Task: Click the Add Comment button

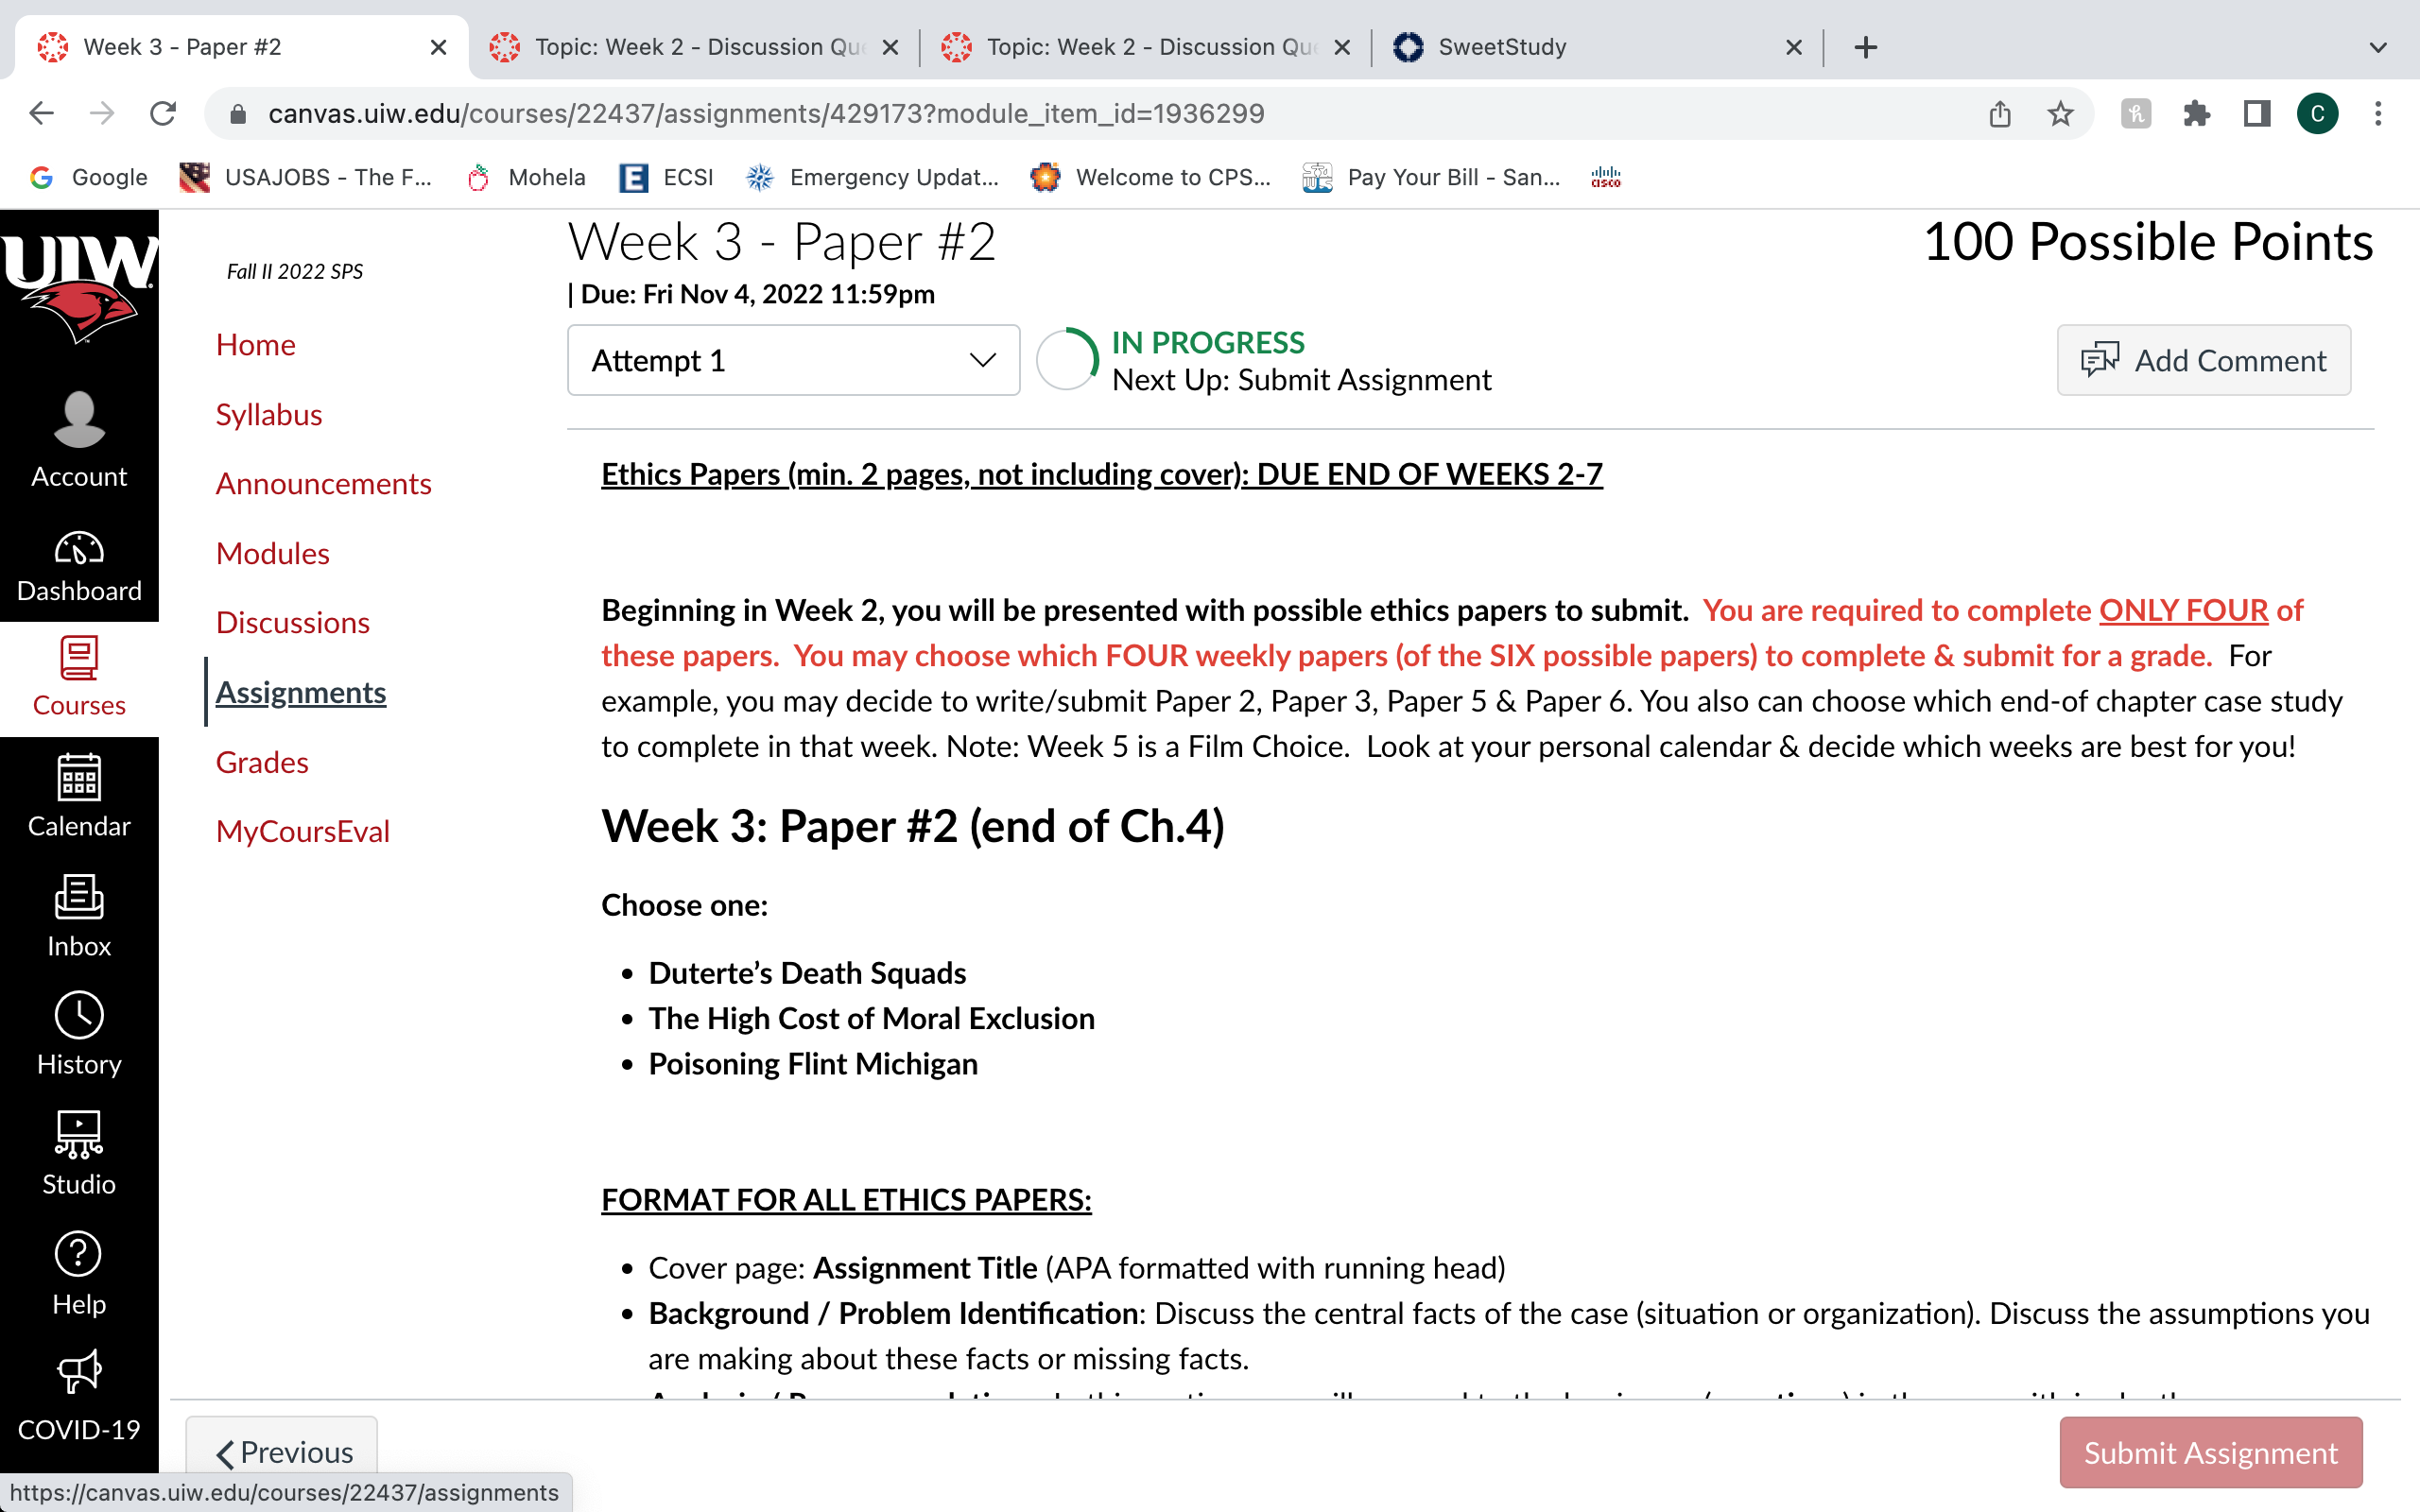Action: click(x=2203, y=360)
